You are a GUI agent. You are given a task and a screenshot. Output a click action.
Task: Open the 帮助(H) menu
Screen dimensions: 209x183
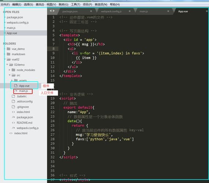tap(115, 4)
